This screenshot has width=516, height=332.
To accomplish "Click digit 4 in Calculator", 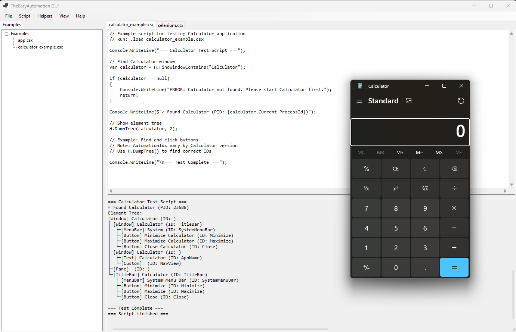I will pyautogui.click(x=367, y=228).
